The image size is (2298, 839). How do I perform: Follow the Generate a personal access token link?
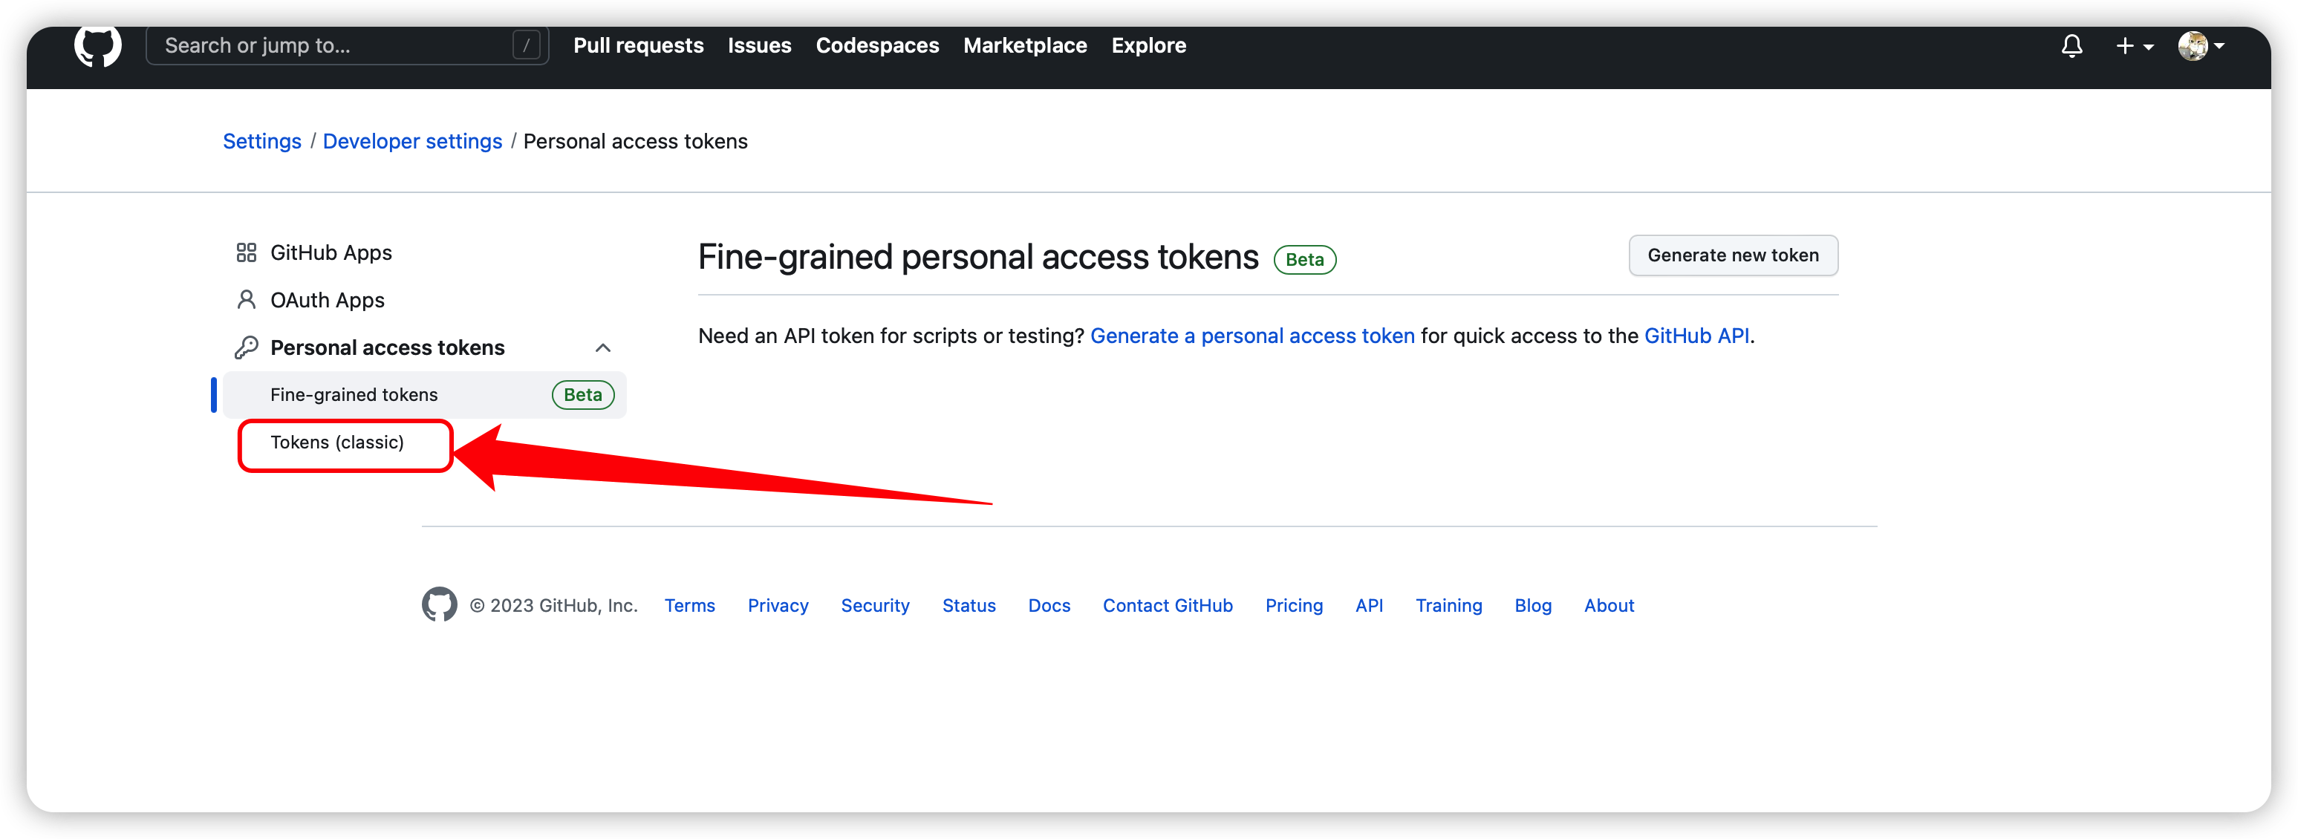[1251, 336]
